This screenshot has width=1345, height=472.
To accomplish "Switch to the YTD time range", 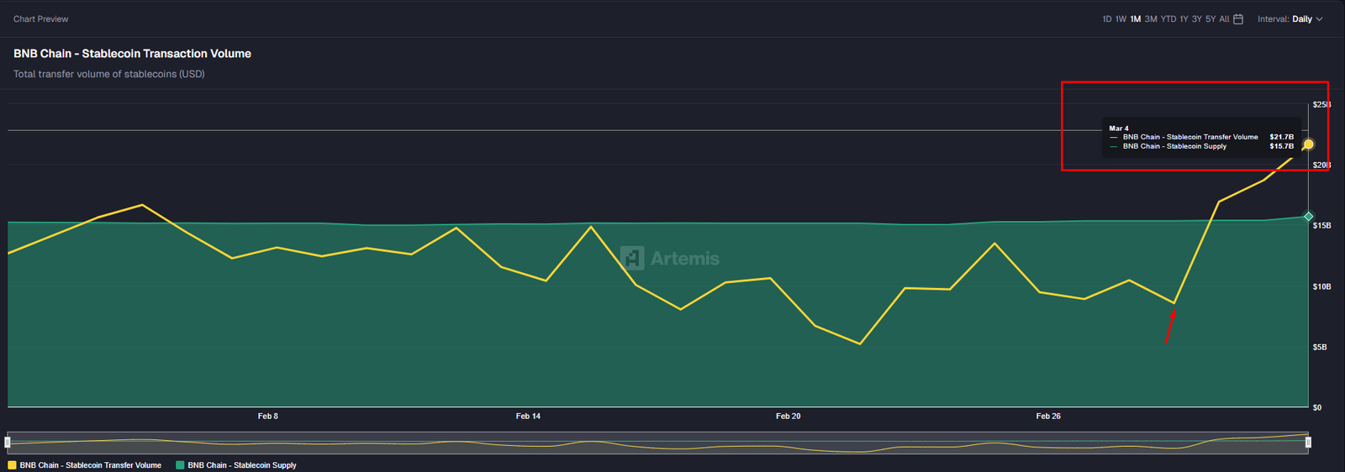I will click(1168, 19).
